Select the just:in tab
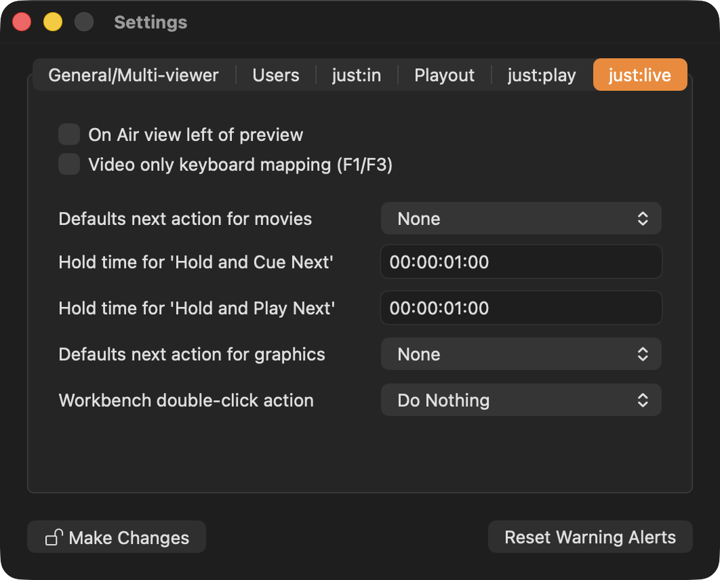 click(357, 75)
